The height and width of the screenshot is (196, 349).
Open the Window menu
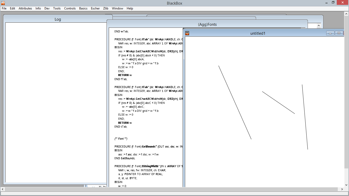[x=118, y=8]
